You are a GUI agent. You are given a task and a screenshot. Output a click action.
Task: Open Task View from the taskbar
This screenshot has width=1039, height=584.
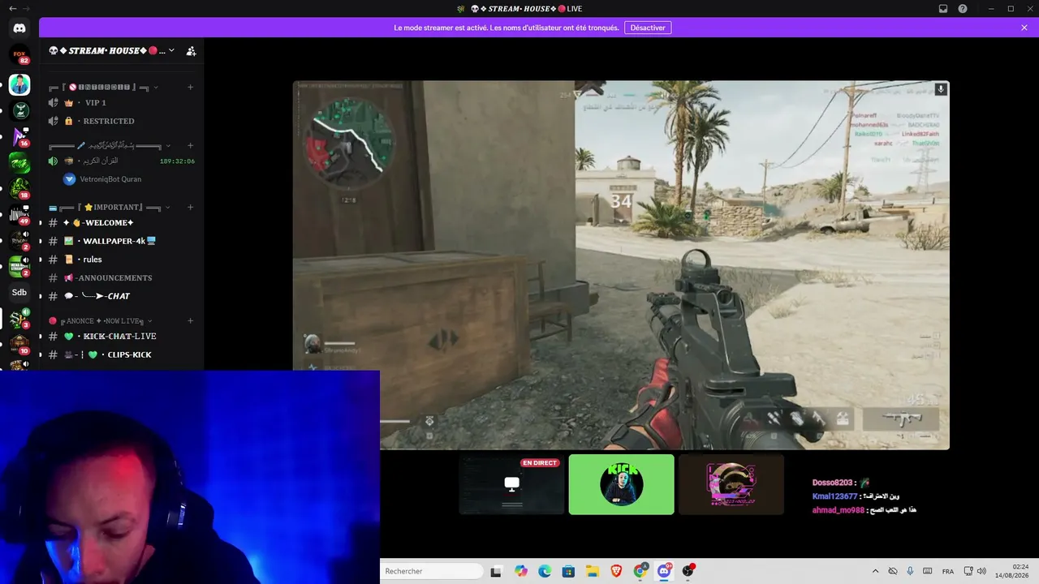(496, 571)
